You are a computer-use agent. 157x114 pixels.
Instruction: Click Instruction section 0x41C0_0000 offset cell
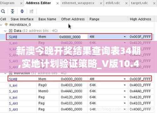pyautogui.click(x=71, y=103)
